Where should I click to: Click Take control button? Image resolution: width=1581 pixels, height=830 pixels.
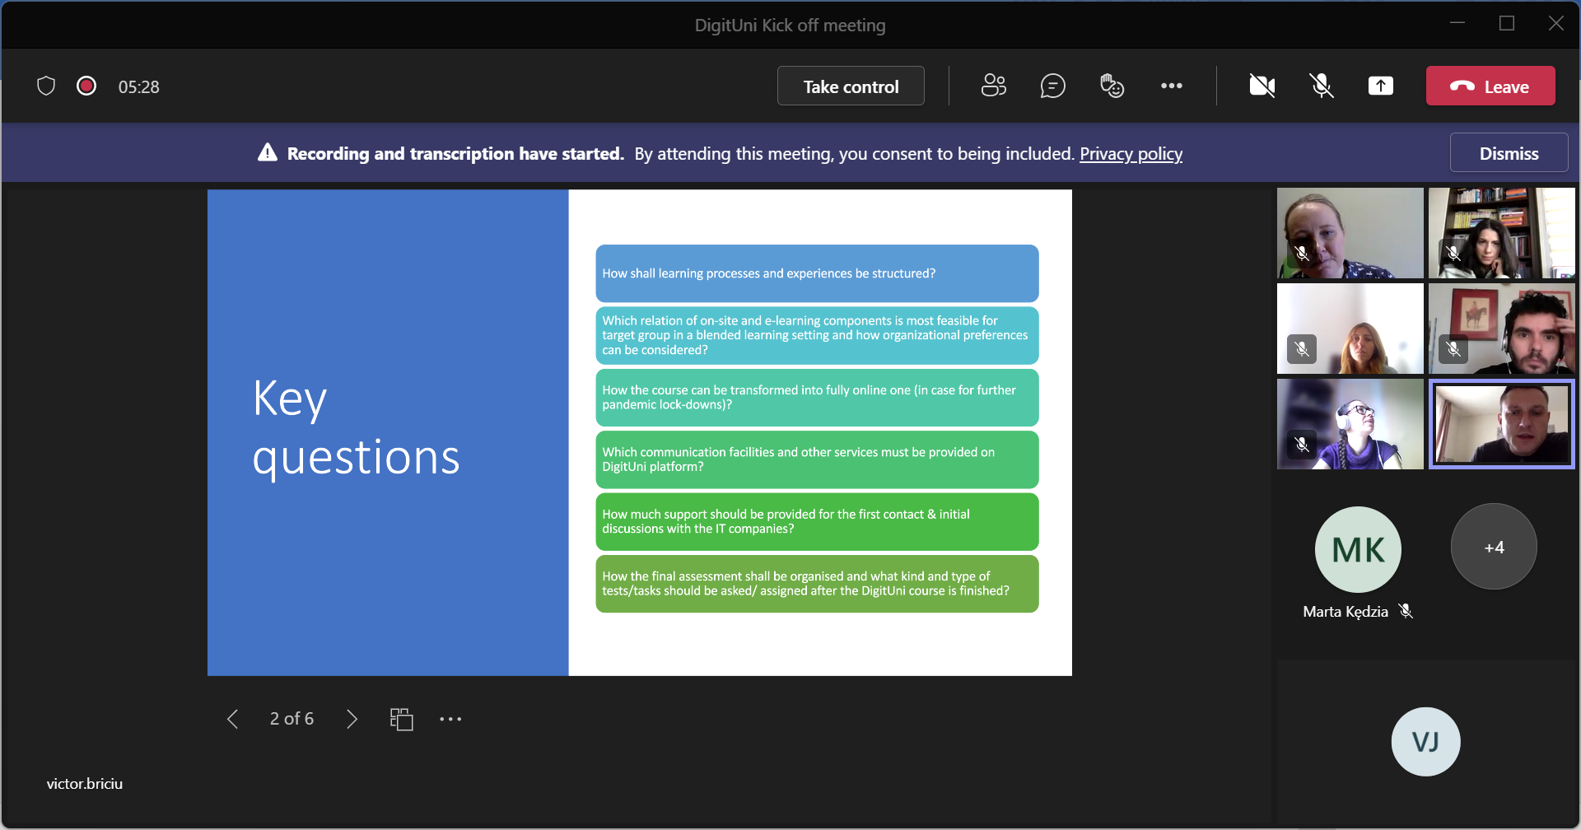[x=850, y=86]
